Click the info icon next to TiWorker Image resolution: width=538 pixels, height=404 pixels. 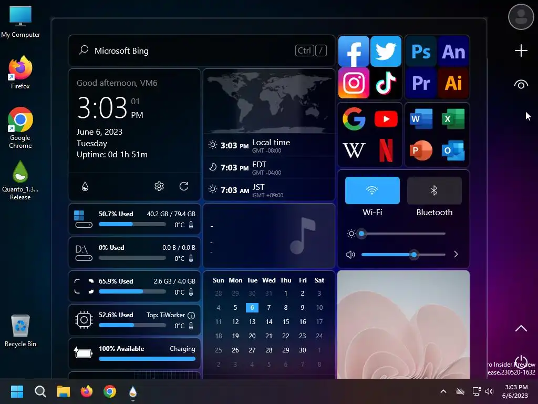(191, 315)
